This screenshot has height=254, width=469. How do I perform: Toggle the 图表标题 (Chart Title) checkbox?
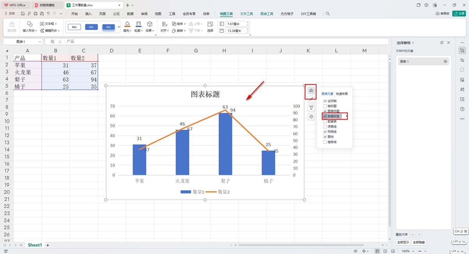point(325,111)
